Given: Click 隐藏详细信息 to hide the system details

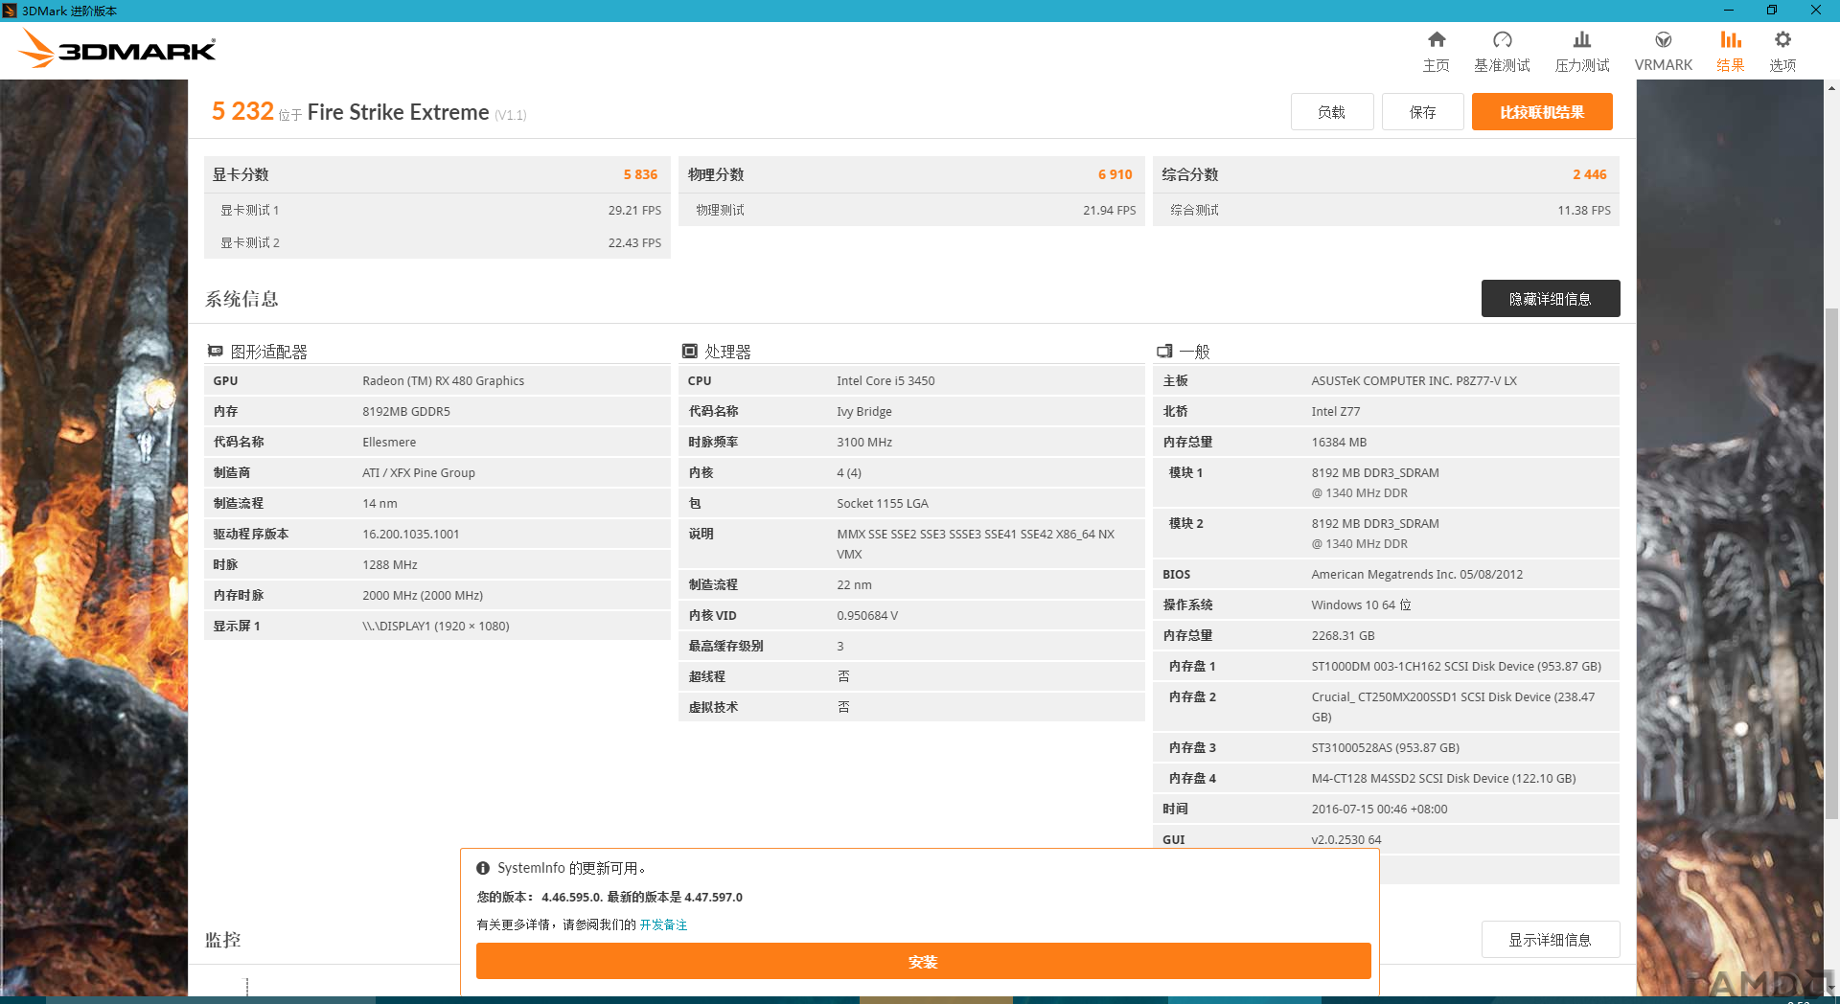Looking at the screenshot, I should coord(1551,299).
